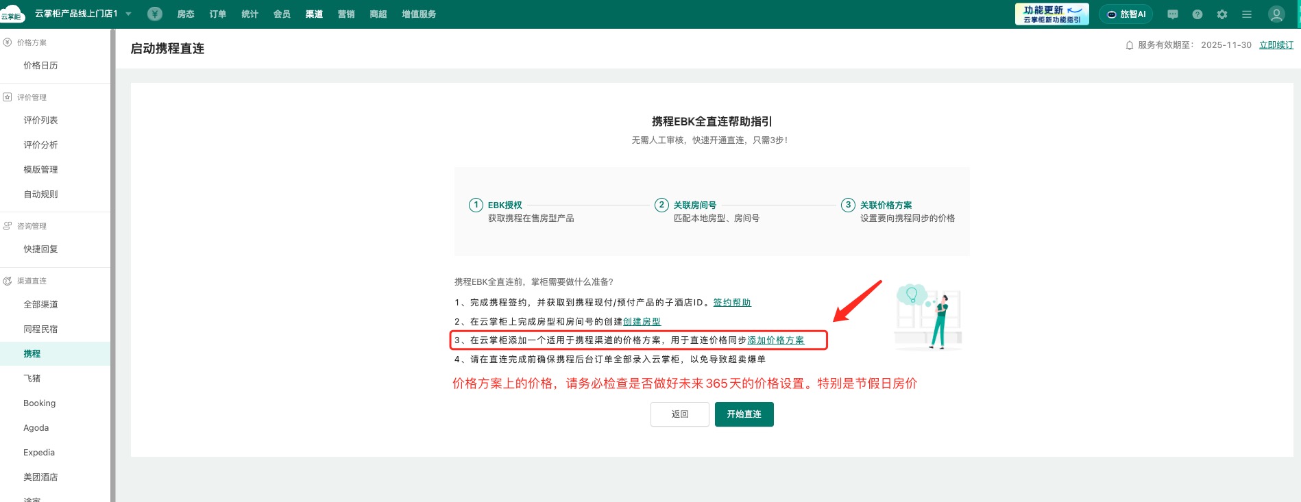Image resolution: width=1301 pixels, height=502 pixels.
Task: Open the messages chat bubble icon
Action: pyautogui.click(x=1173, y=14)
